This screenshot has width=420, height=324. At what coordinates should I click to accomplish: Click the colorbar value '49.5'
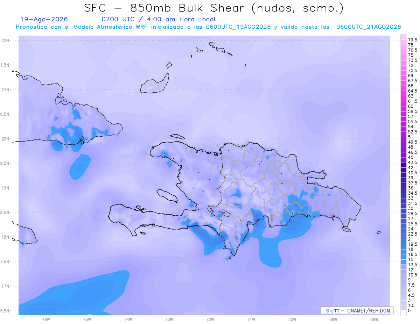[413, 142]
